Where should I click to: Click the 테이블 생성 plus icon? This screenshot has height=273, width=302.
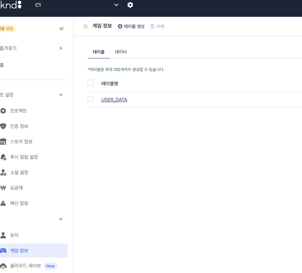click(120, 26)
